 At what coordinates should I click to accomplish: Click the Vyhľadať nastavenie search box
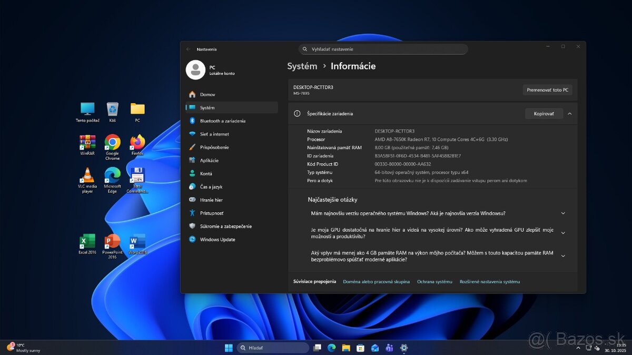pyautogui.click(x=383, y=49)
